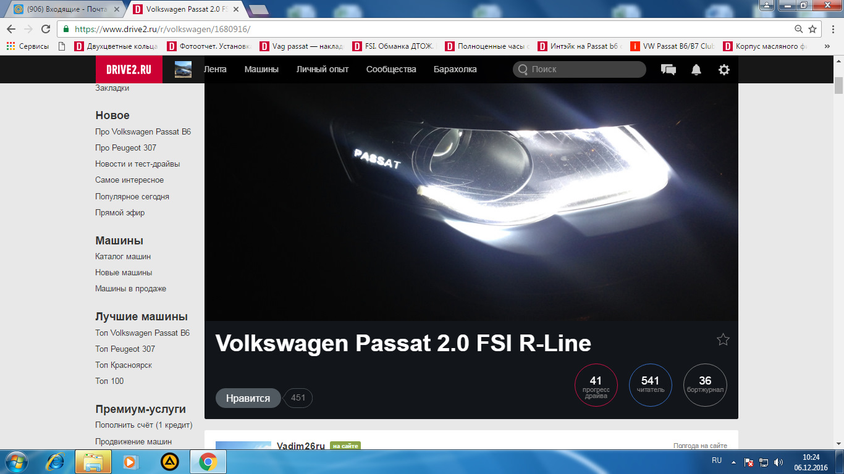Click the headlight cover photo
This screenshot has width=844, height=474.
[471, 202]
